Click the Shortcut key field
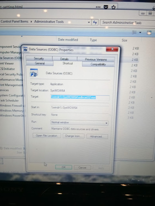Screen dimensions: 155x206 tap(80, 115)
